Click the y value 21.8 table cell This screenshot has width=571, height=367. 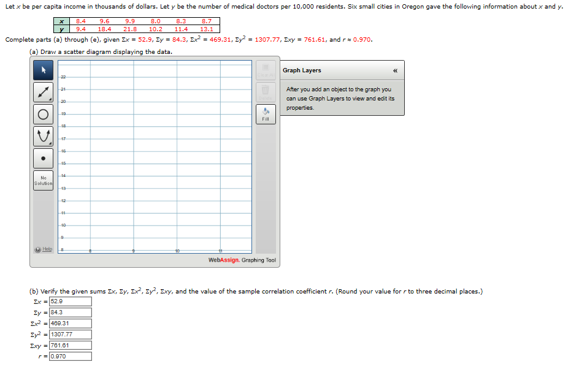130,29
